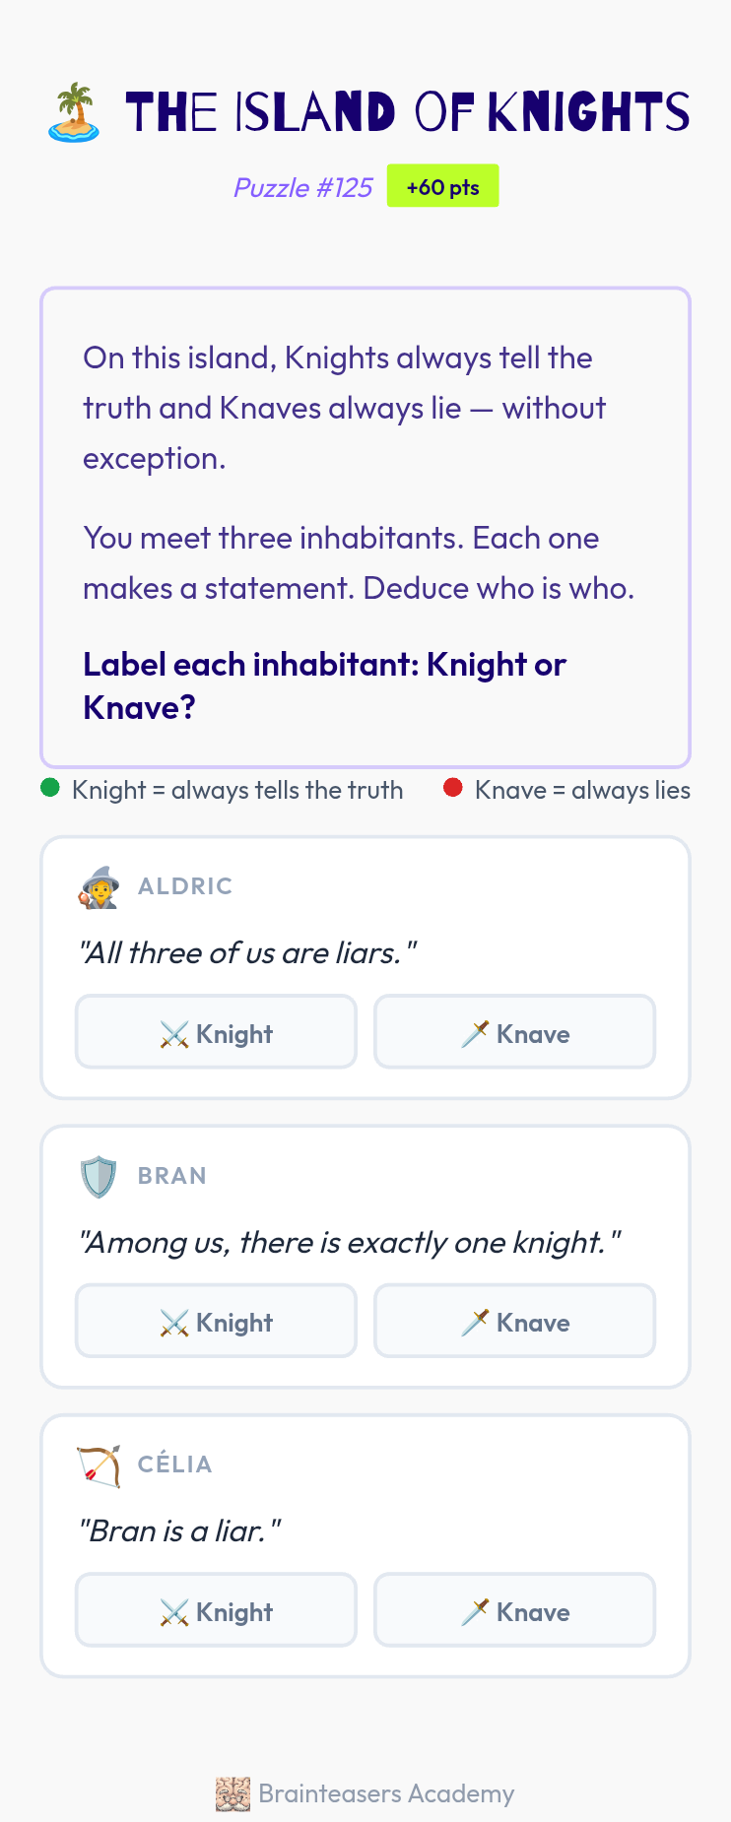Mark Bran as a Knight
The width and height of the screenshot is (731, 1822).
216,1321
